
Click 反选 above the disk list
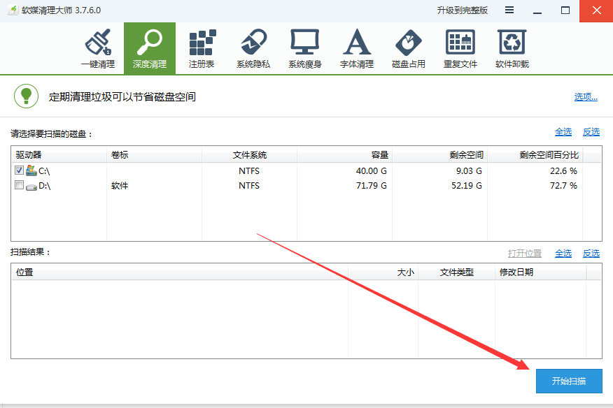[x=591, y=132]
